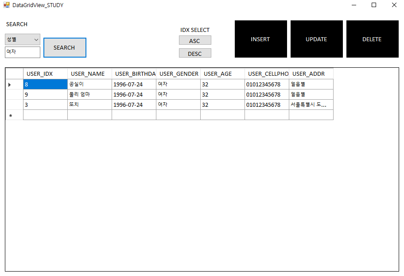This screenshot has width=404, height=276.
Task: Click row header of the 둘리 엄마 row
Action: coord(14,94)
